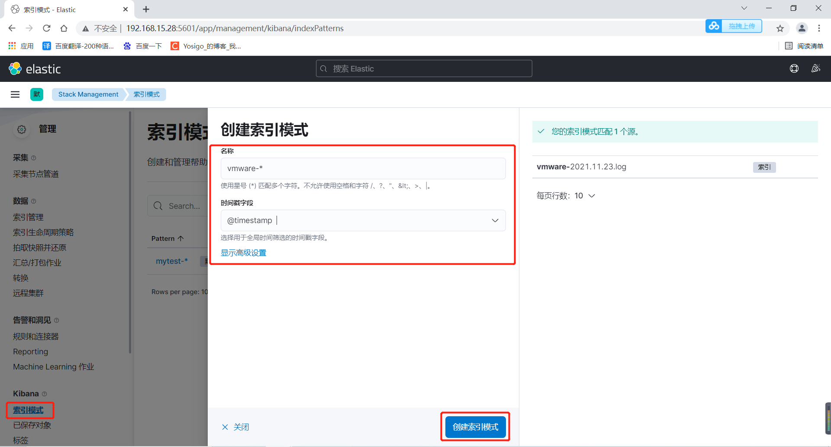Open the hamburger navigation menu
The image size is (831, 447).
(x=15, y=94)
